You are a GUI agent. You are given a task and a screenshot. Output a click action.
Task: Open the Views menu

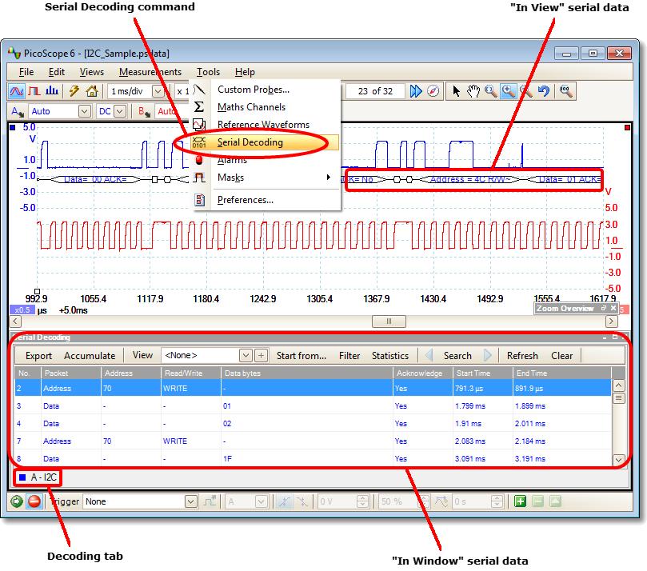click(92, 72)
